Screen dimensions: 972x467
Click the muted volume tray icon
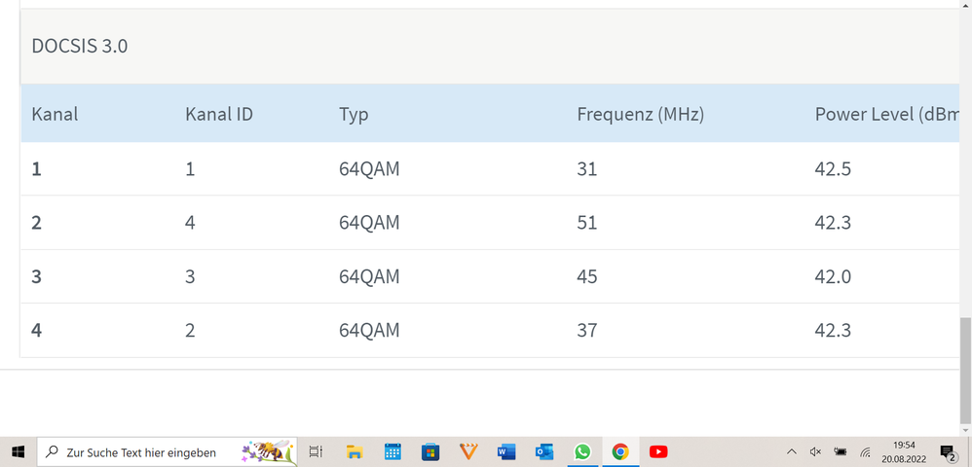tap(816, 452)
